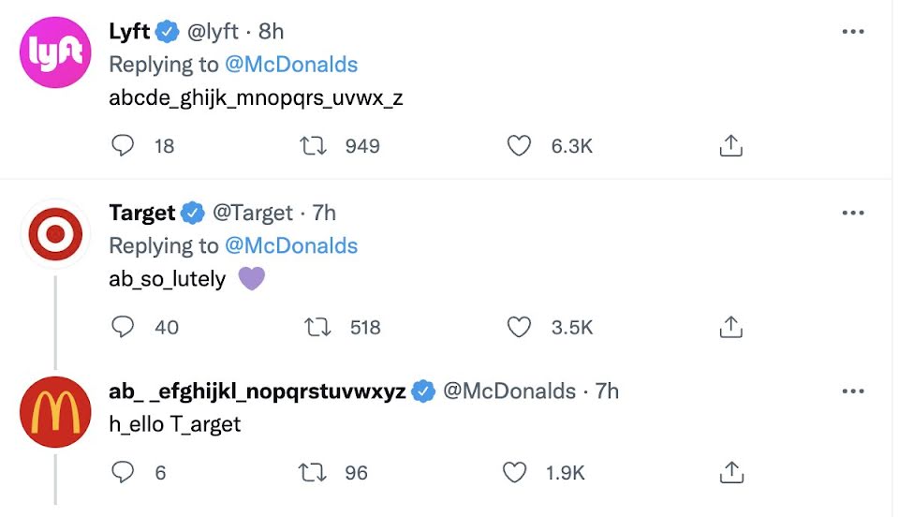The image size is (899, 517).
Task: Open the @McDonalds link in Target's reply
Action: [x=290, y=245]
